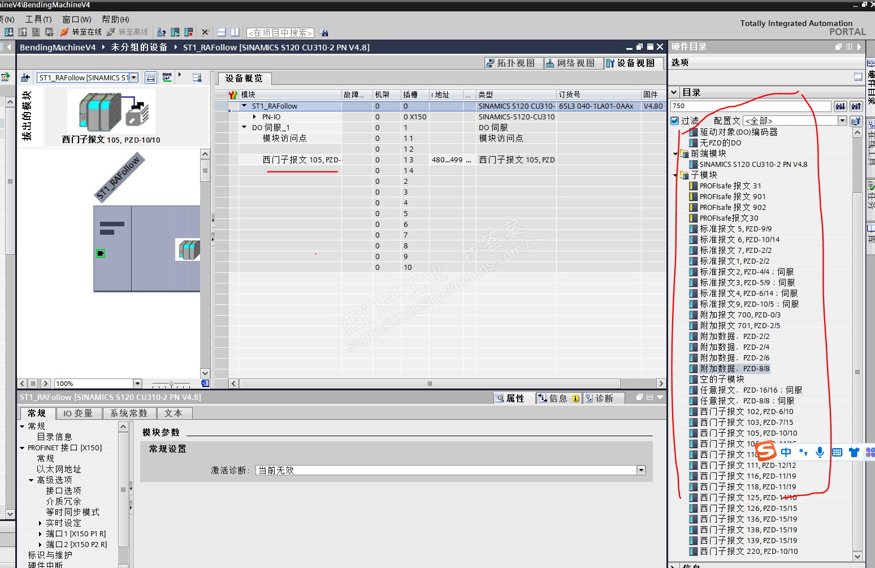Toggle the 过滤 filter checkbox
875x568 pixels.
coord(675,121)
